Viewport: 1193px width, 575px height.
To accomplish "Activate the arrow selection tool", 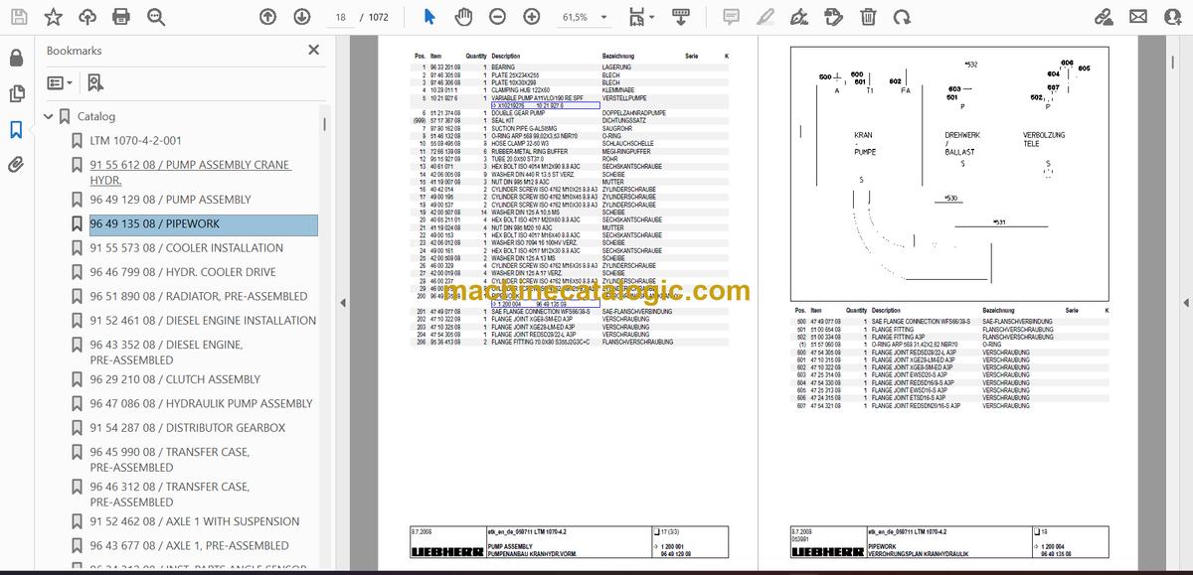I will [x=429, y=17].
